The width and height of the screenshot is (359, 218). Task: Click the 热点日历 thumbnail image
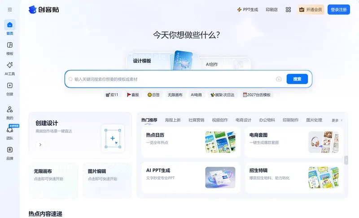pyautogui.click(x=220, y=142)
